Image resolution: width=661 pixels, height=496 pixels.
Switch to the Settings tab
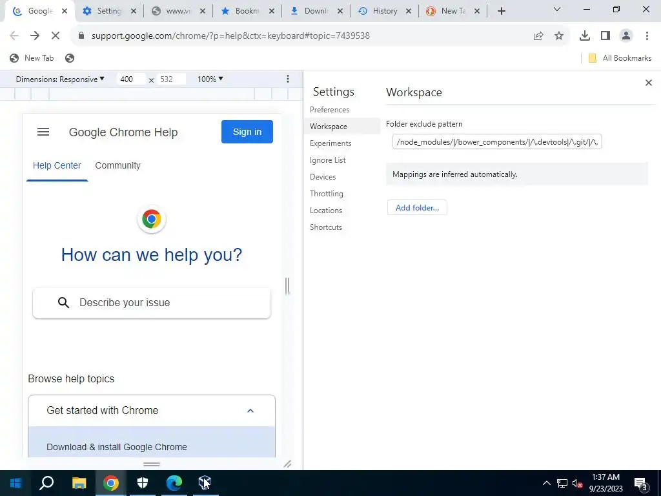tap(110, 12)
